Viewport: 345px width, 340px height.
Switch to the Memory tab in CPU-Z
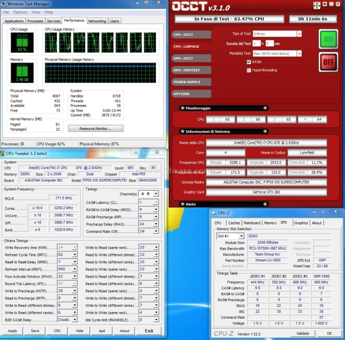(x=270, y=223)
